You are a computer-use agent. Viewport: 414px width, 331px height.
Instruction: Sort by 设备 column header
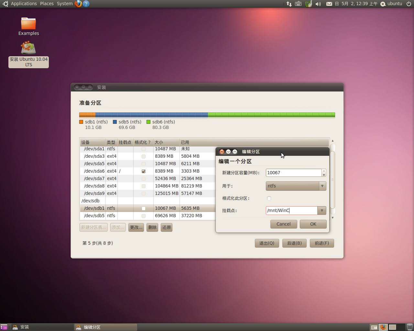tap(93, 142)
